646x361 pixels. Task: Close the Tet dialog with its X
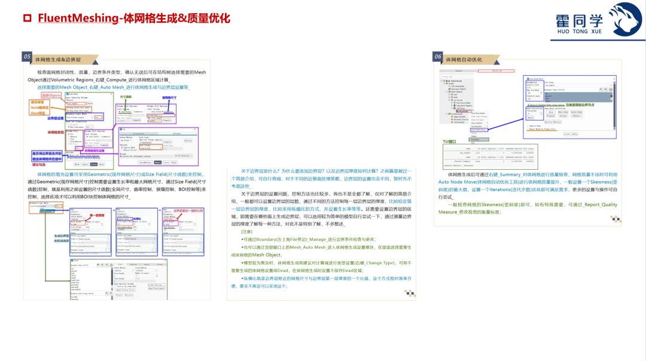(194, 129)
